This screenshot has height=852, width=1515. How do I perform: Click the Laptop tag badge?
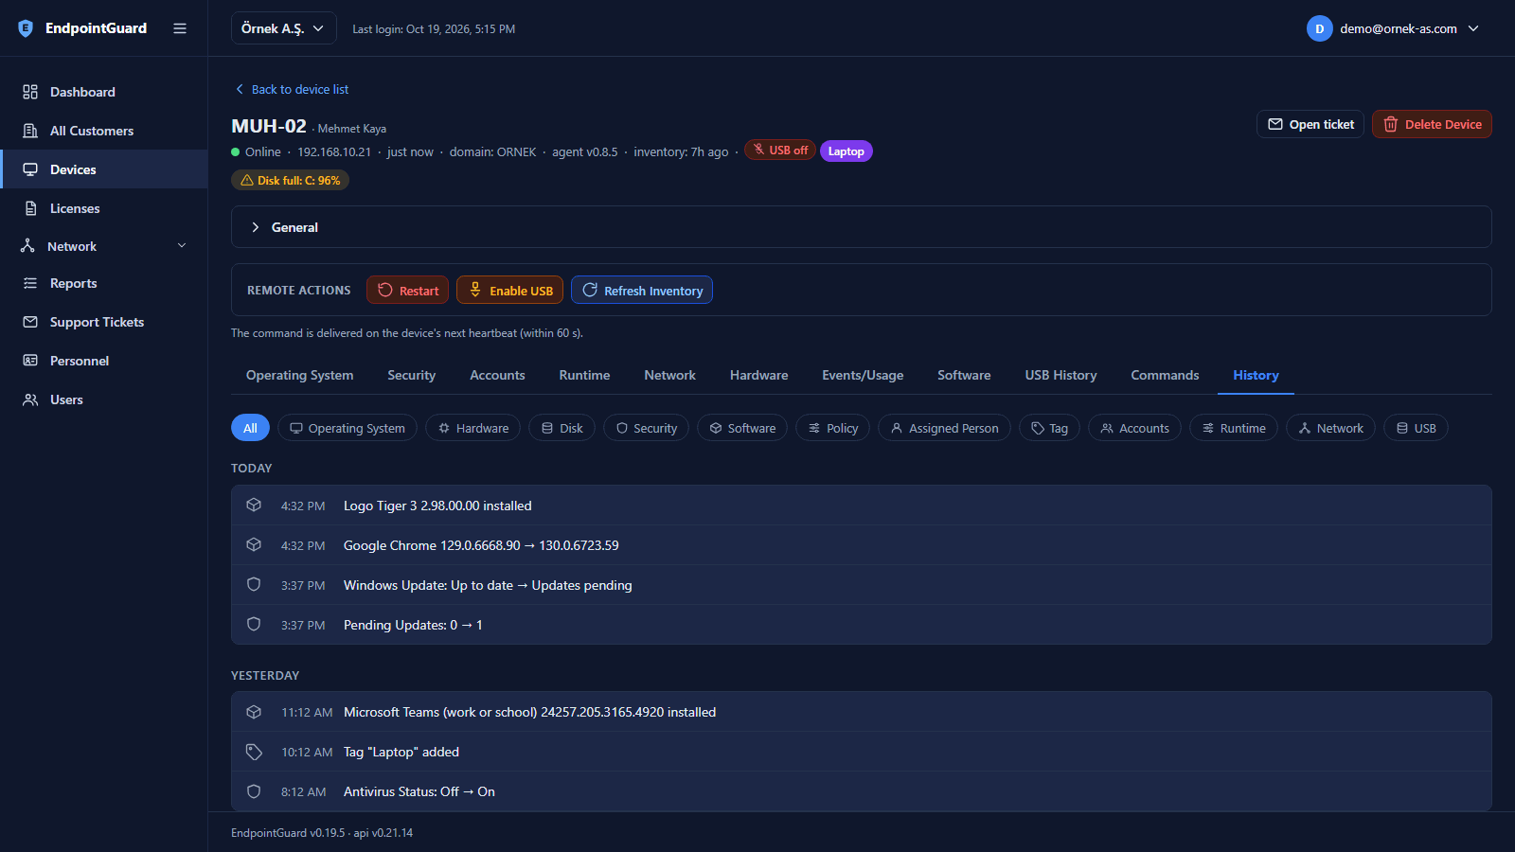click(846, 151)
